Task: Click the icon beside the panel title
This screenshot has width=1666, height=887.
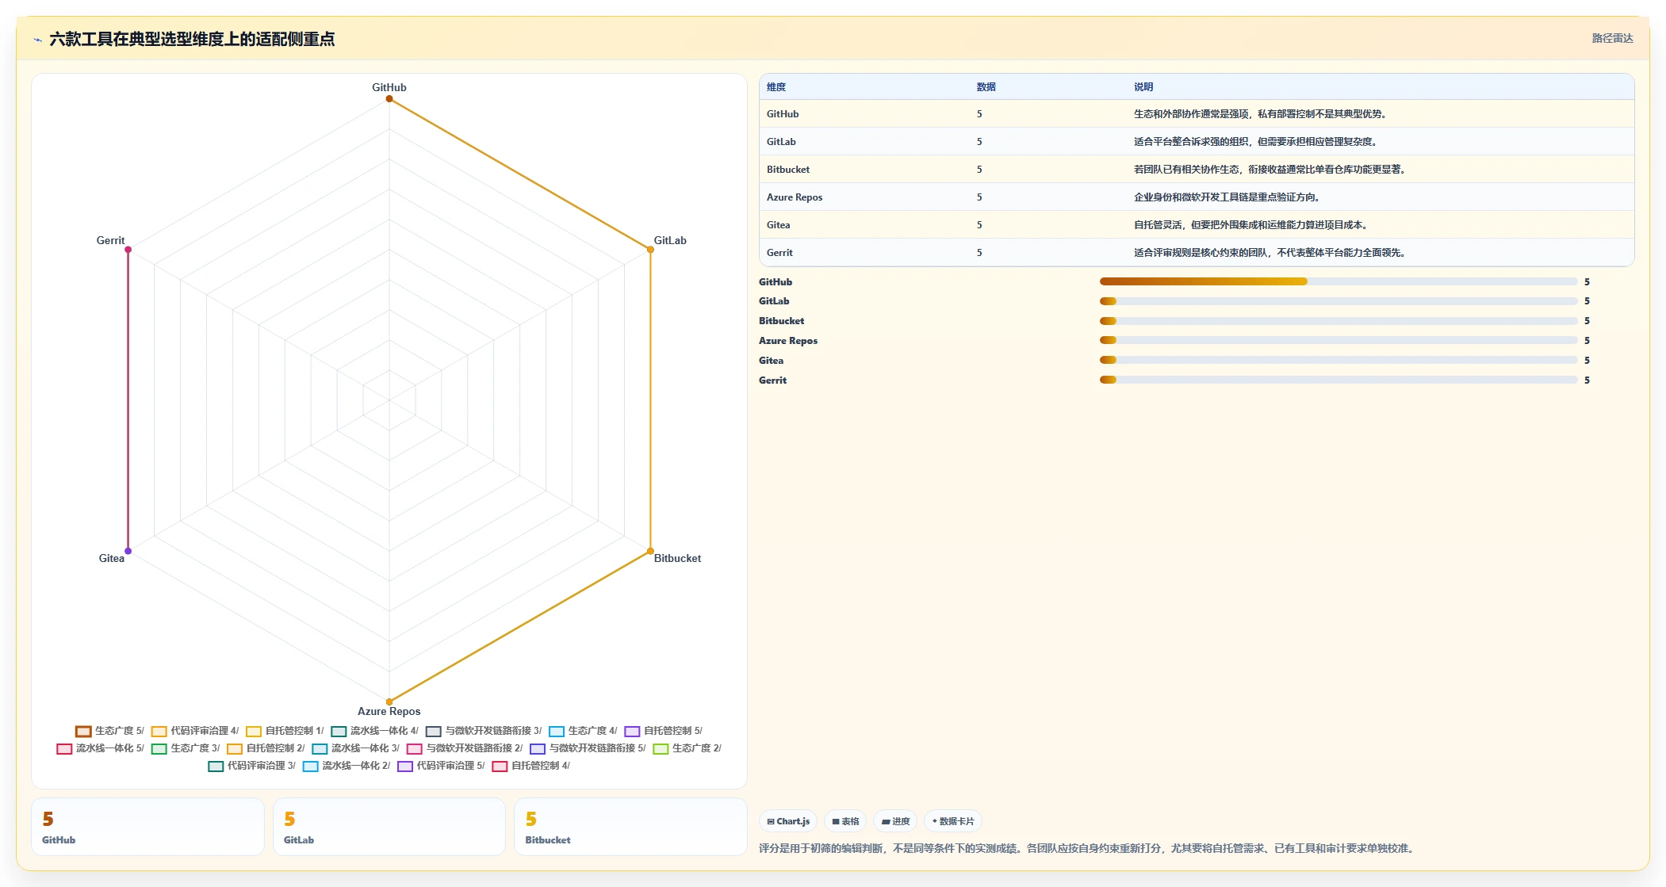Action: point(37,39)
